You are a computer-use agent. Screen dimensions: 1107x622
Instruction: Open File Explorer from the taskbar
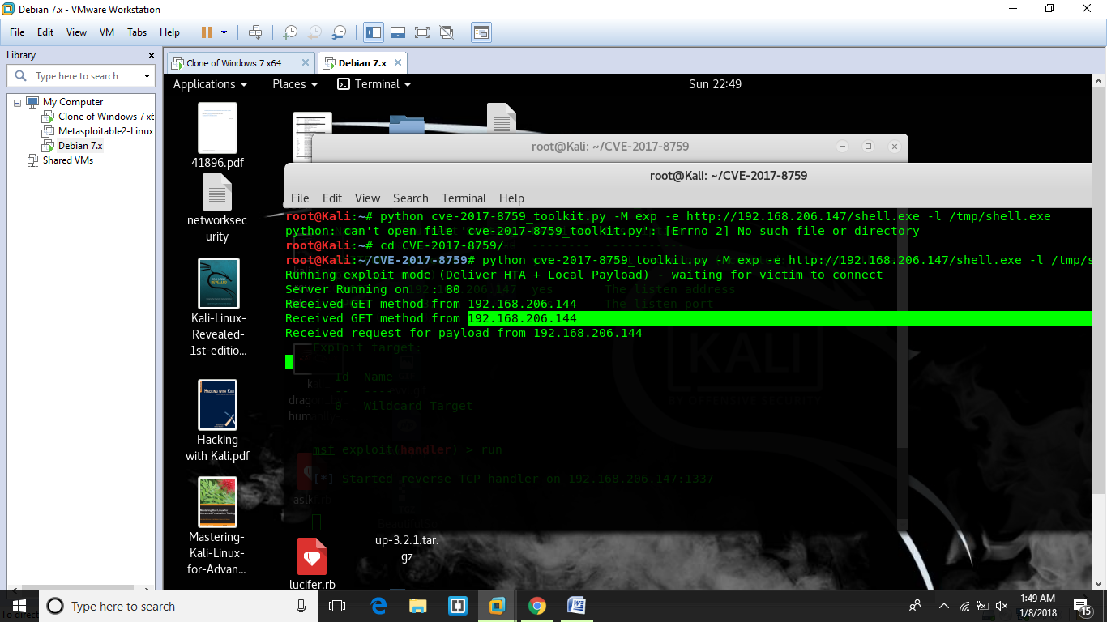point(418,606)
